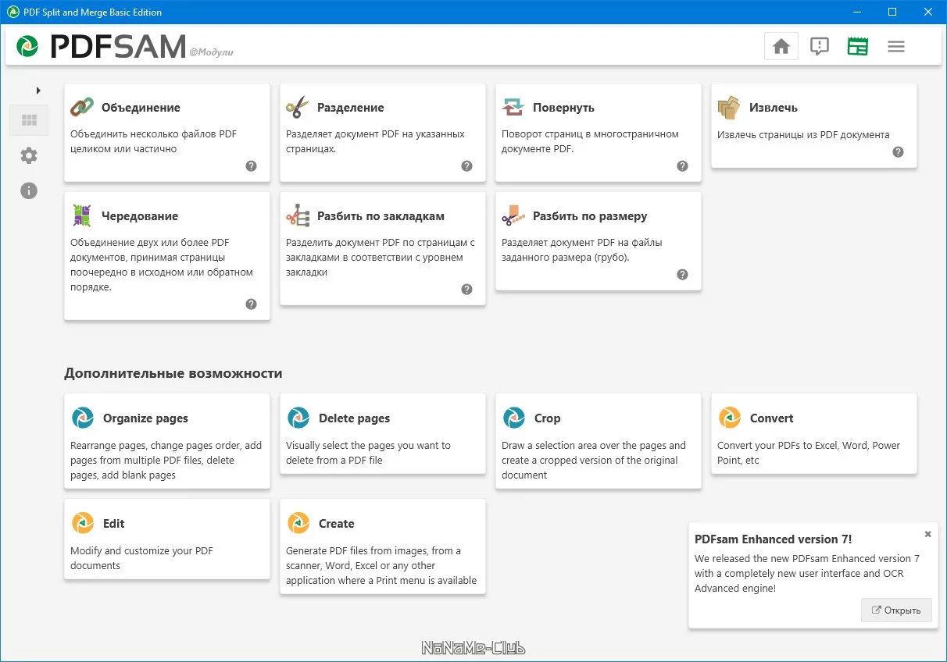Click PDFsam Enhanced version 7! heading
Screen dimensions: 947x662
774,539
